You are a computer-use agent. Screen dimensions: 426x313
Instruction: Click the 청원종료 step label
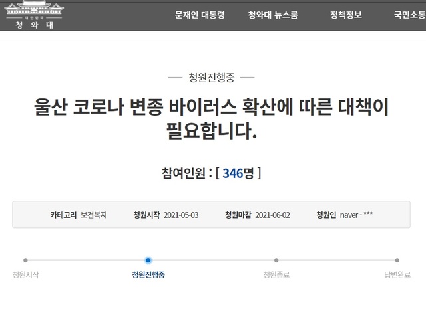coord(276,274)
